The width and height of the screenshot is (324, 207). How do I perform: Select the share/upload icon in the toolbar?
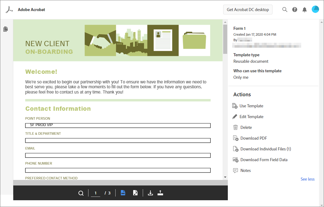[x=160, y=193]
